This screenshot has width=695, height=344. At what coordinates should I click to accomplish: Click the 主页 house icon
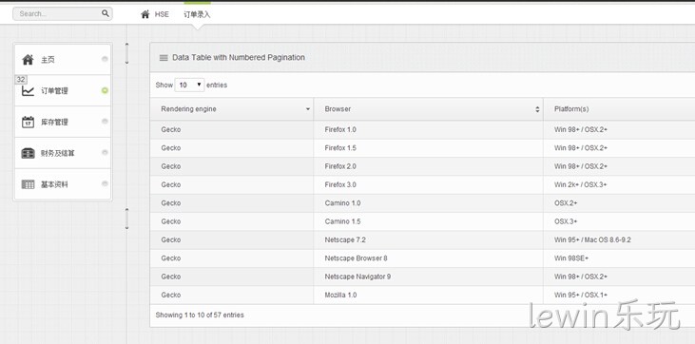(x=28, y=60)
